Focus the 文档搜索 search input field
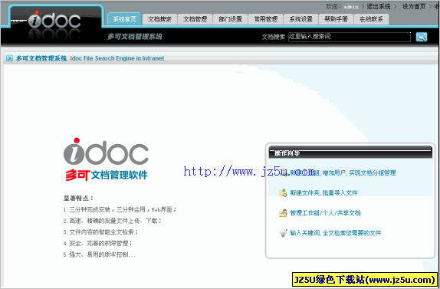The height and width of the screenshot is (289, 440). 350,37
